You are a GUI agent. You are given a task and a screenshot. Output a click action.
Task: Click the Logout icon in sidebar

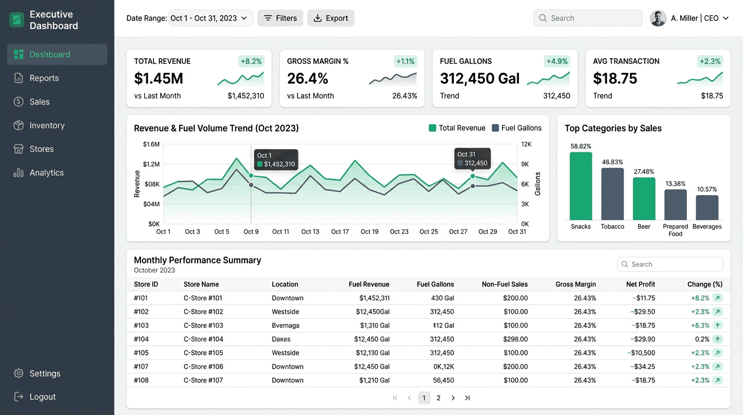coord(19,397)
